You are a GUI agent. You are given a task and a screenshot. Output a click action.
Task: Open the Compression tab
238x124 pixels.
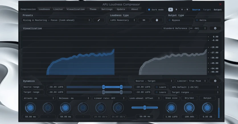click(28, 9)
